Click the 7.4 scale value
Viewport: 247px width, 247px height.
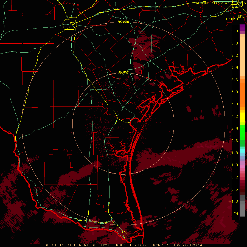pos(235,68)
